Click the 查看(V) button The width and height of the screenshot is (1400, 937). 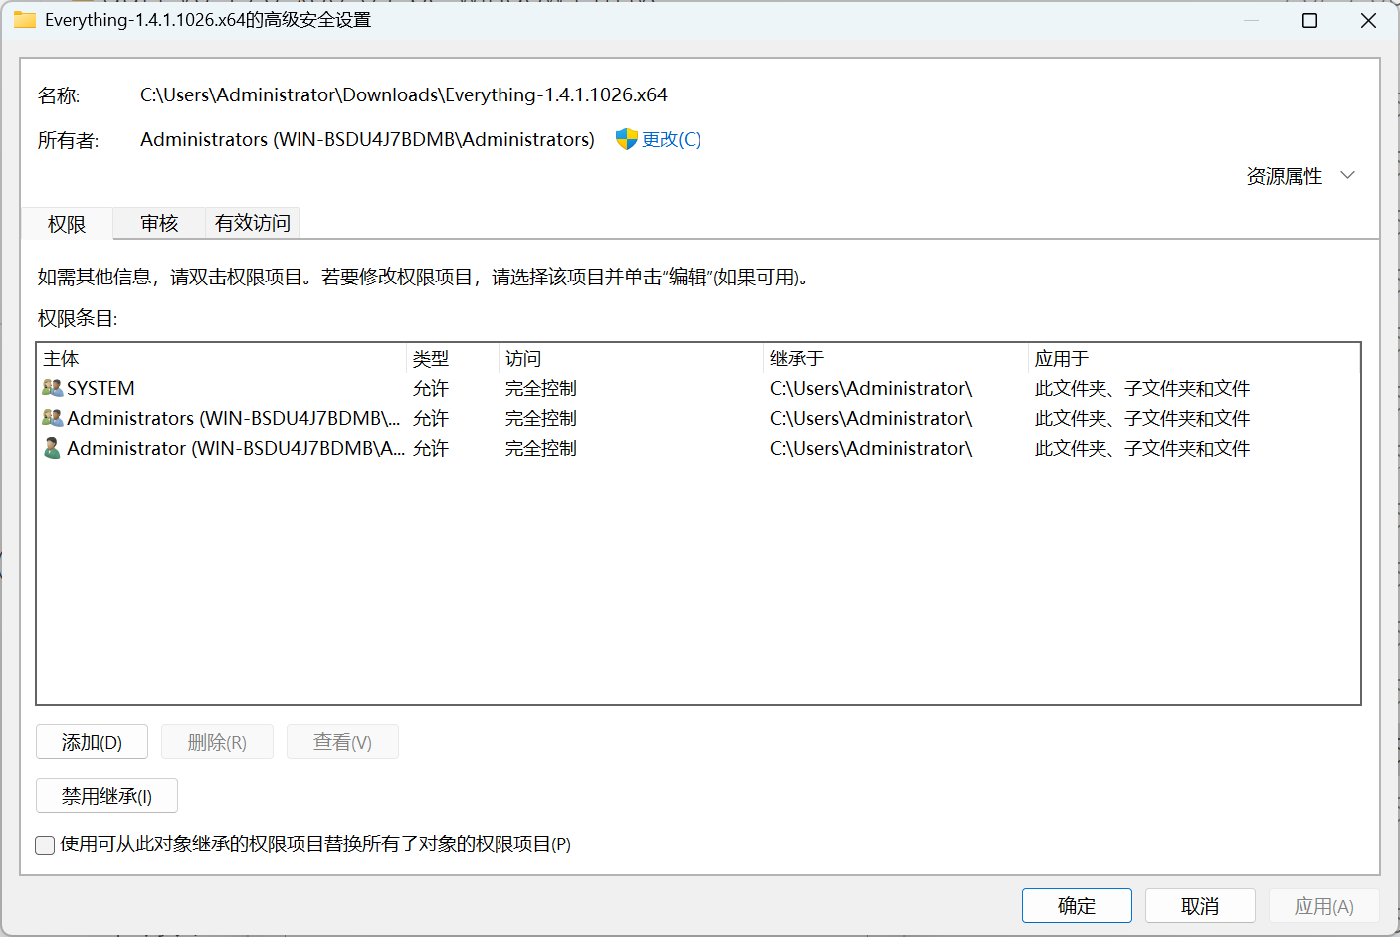pyautogui.click(x=342, y=742)
